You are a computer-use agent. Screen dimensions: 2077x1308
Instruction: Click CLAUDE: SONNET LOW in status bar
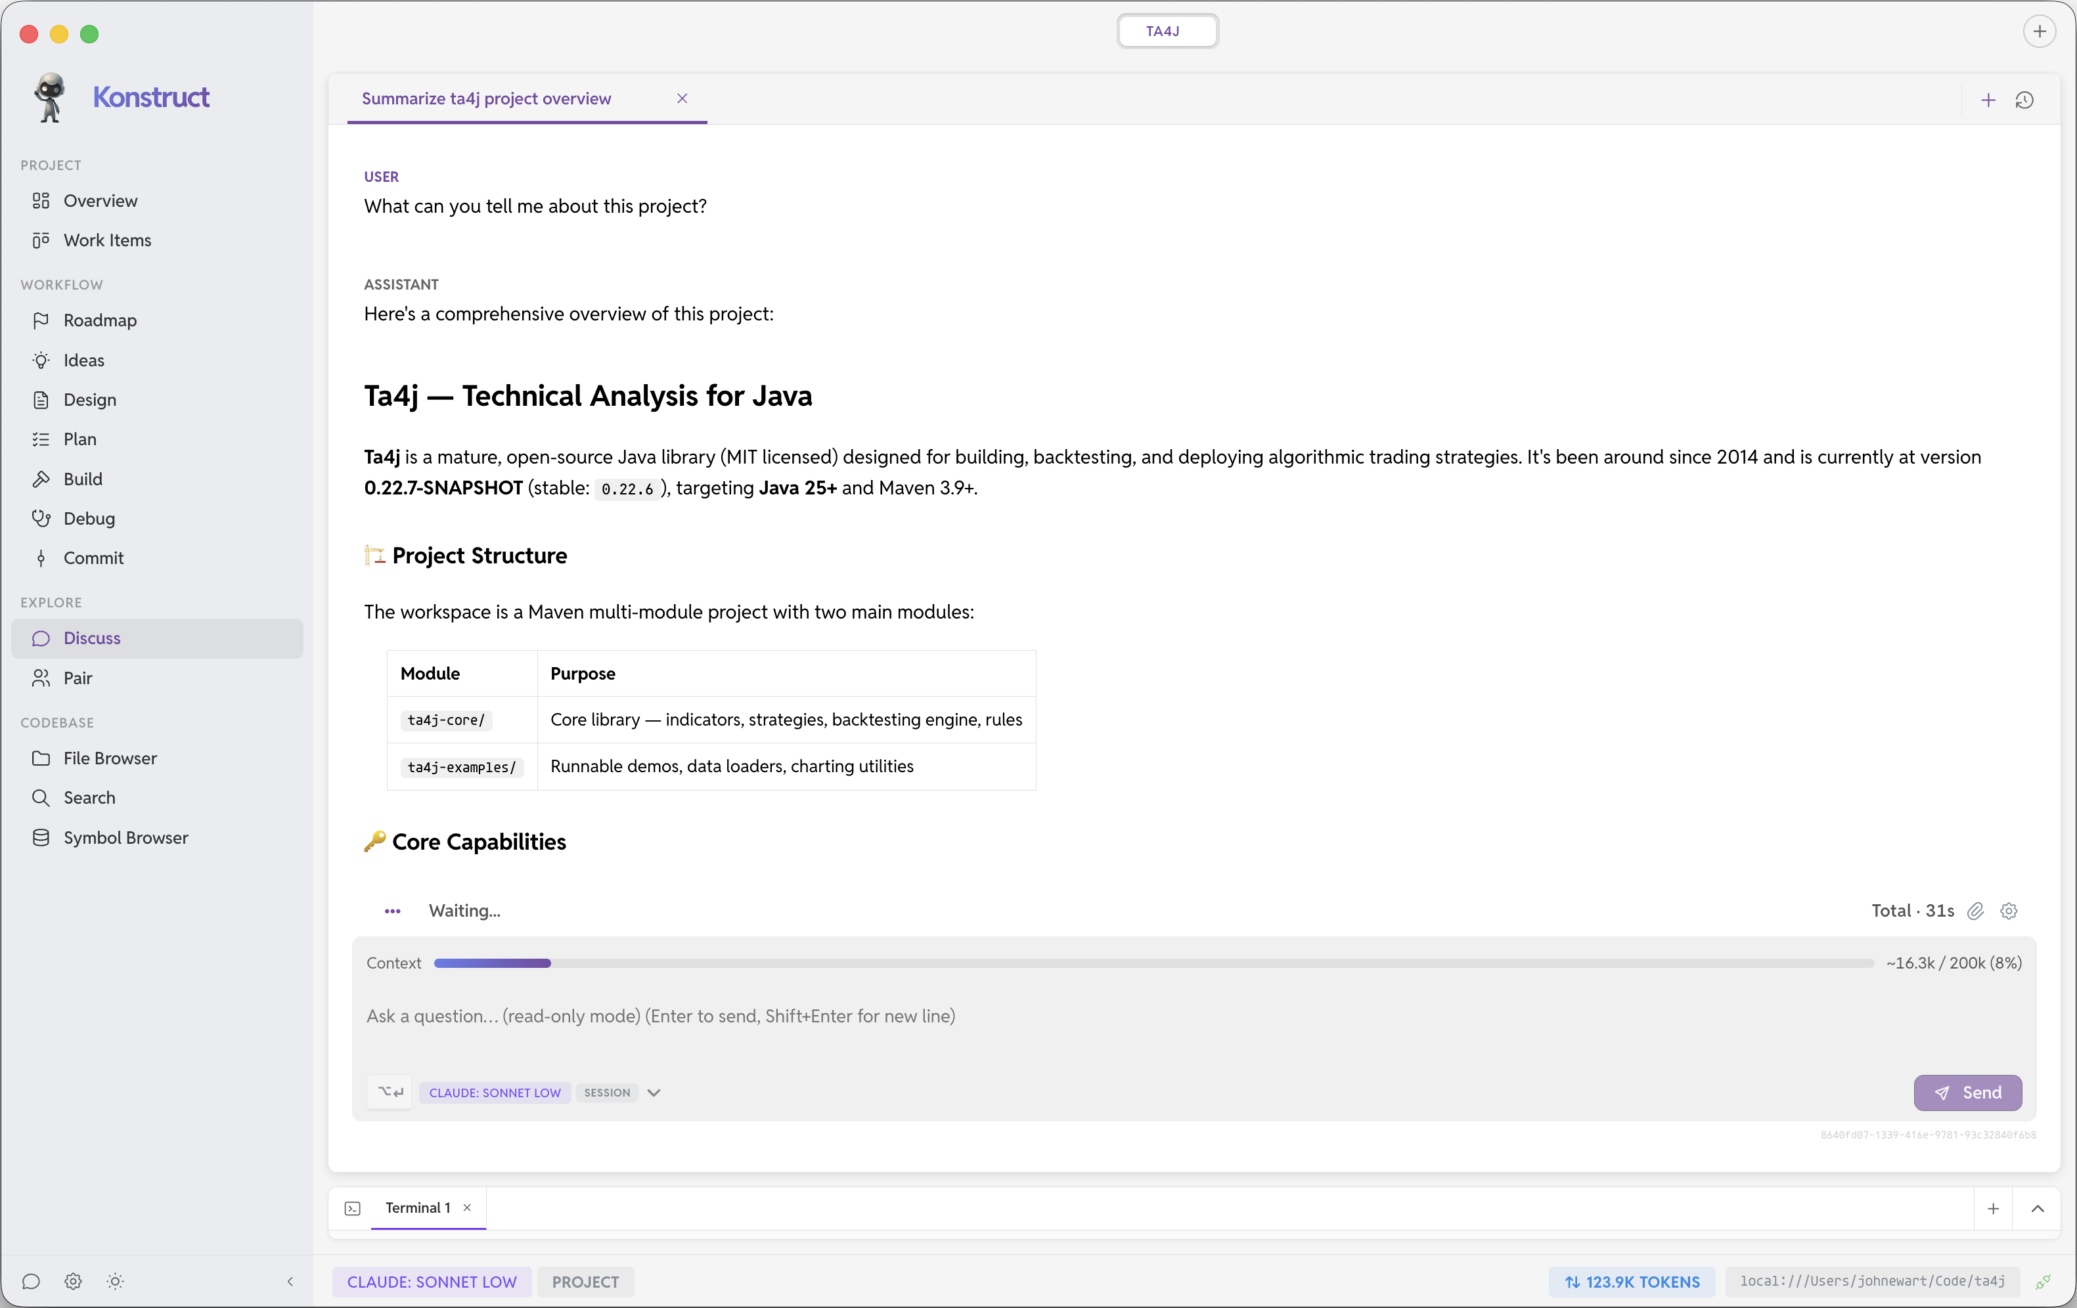click(x=432, y=1282)
